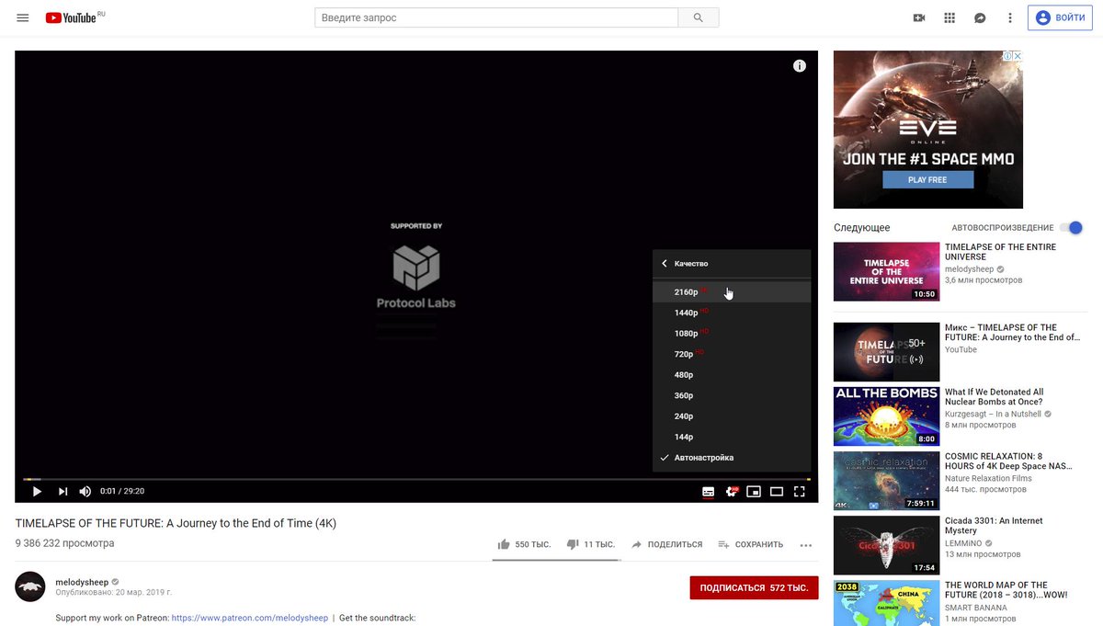Image resolution: width=1103 pixels, height=626 pixels.
Task: Select 1080p quality
Action: pyautogui.click(x=732, y=333)
